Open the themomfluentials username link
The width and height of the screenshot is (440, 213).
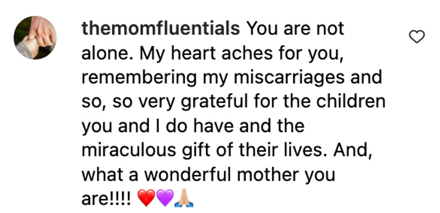(160, 29)
